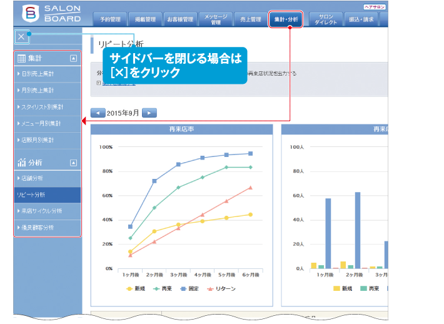The image size is (444, 324).
Task: Select リピート分析 in the sidebar
Action: 31,195
